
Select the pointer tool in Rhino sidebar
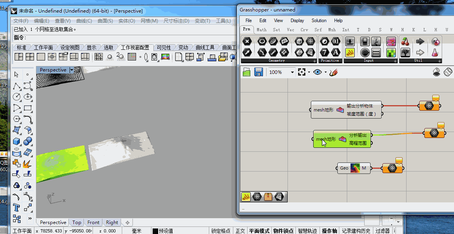[17, 75]
